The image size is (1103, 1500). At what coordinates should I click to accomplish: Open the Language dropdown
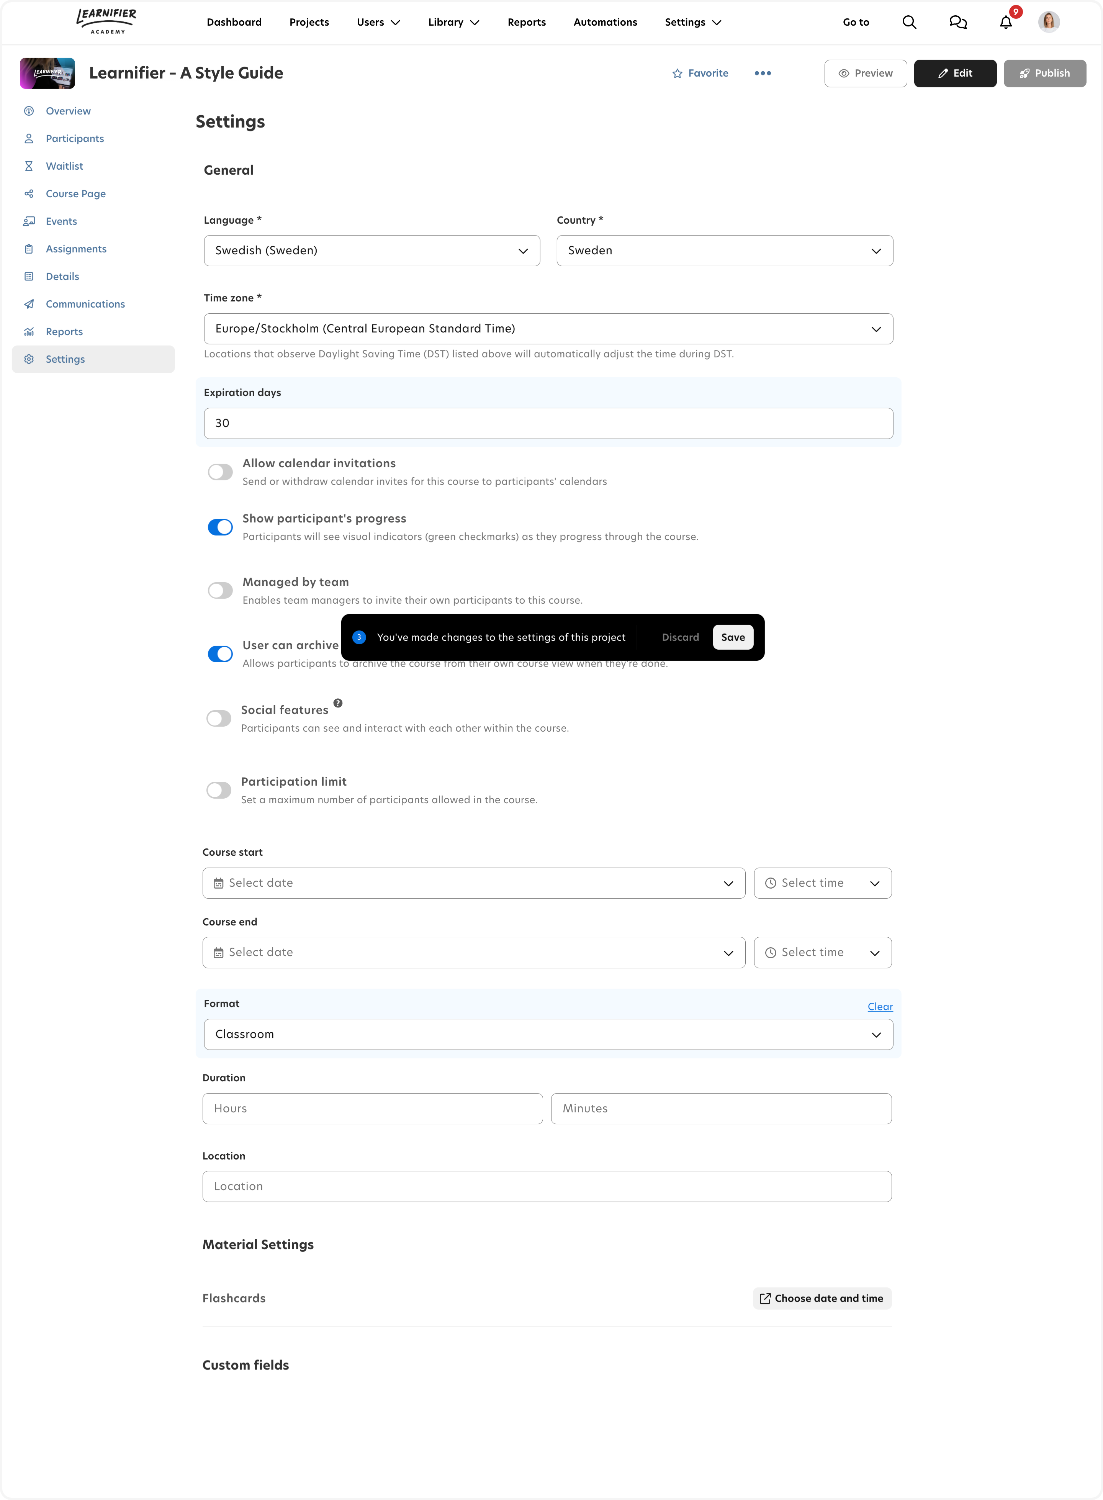372,251
